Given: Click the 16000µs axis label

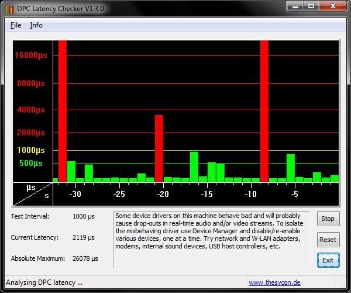Looking at the screenshot, I should point(31,55).
